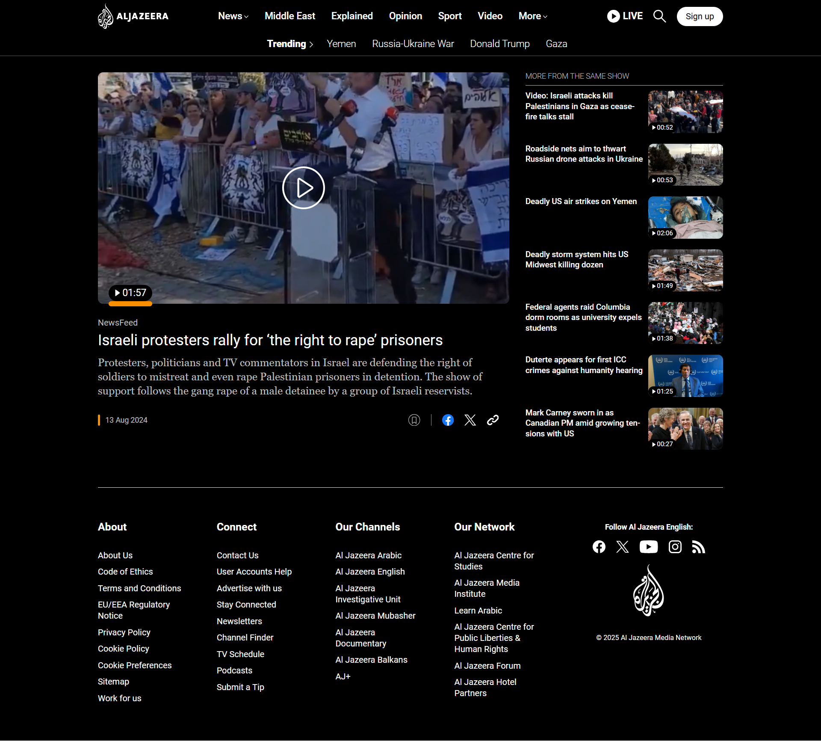Expand the More dropdown menu

click(x=532, y=16)
